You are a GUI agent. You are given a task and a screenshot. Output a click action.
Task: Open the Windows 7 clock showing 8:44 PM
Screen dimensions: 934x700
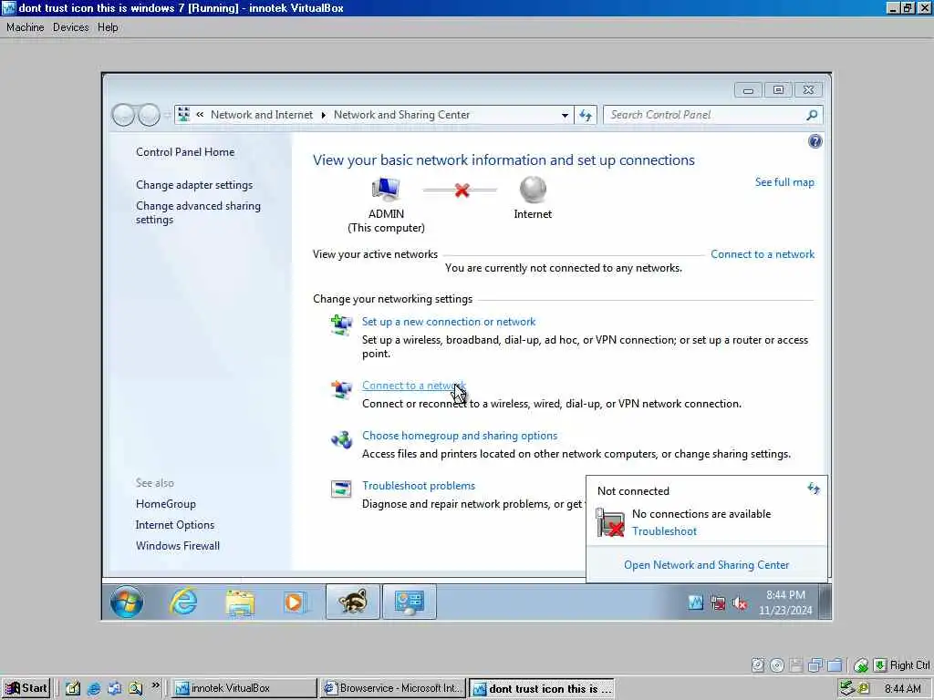click(785, 602)
